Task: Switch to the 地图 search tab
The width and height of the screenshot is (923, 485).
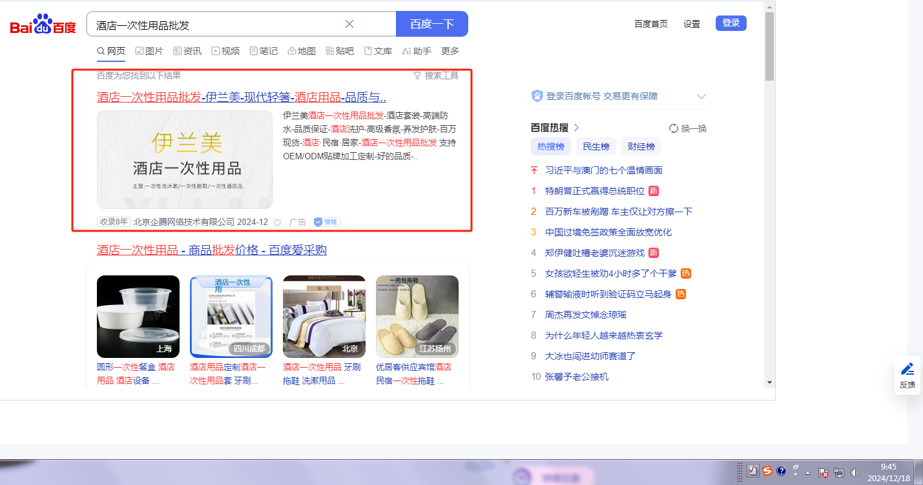Action: click(302, 51)
